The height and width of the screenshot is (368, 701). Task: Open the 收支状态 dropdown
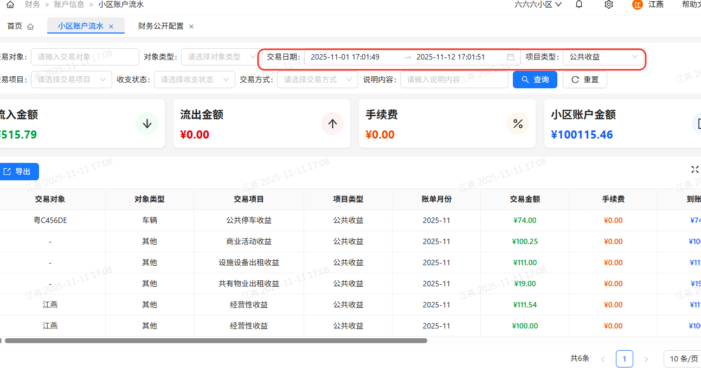point(194,80)
